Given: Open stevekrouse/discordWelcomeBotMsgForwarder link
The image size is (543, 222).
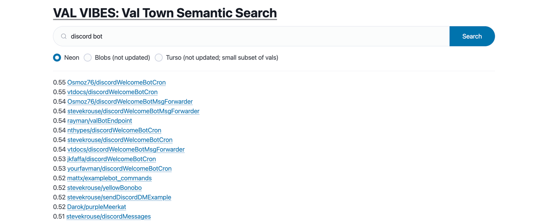Looking at the screenshot, I should click(133, 111).
